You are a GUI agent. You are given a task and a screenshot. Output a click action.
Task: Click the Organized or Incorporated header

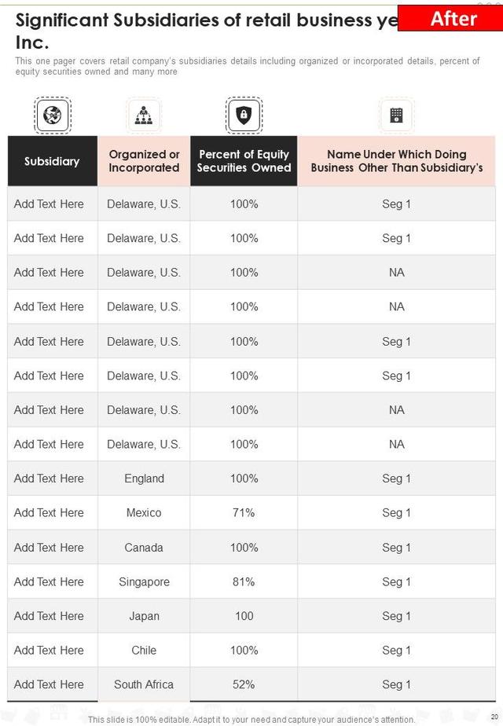click(x=144, y=161)
